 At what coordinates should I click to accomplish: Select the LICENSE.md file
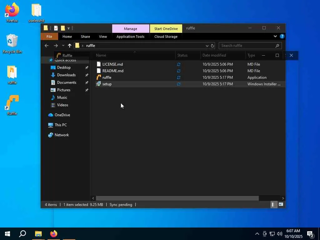tap(112, 64)
